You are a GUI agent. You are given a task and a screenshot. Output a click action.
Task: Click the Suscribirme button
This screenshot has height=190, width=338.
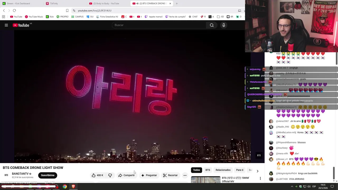coord(48,175)
